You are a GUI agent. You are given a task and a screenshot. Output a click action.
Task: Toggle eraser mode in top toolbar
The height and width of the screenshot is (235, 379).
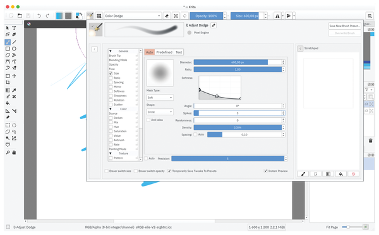click(x=167, y=16)
